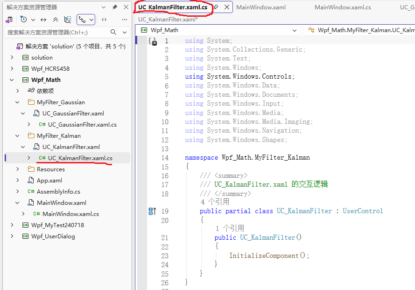The width and height of the screenshot is (415, 290).
Task: Expand the UC_GaussianFilter.xaml.cs node
Action: (28, 124)
